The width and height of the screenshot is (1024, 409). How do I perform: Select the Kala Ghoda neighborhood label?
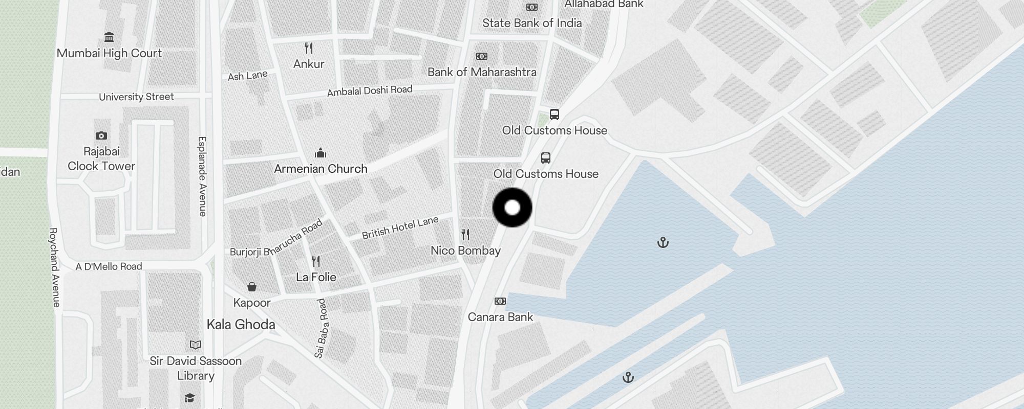241,324
